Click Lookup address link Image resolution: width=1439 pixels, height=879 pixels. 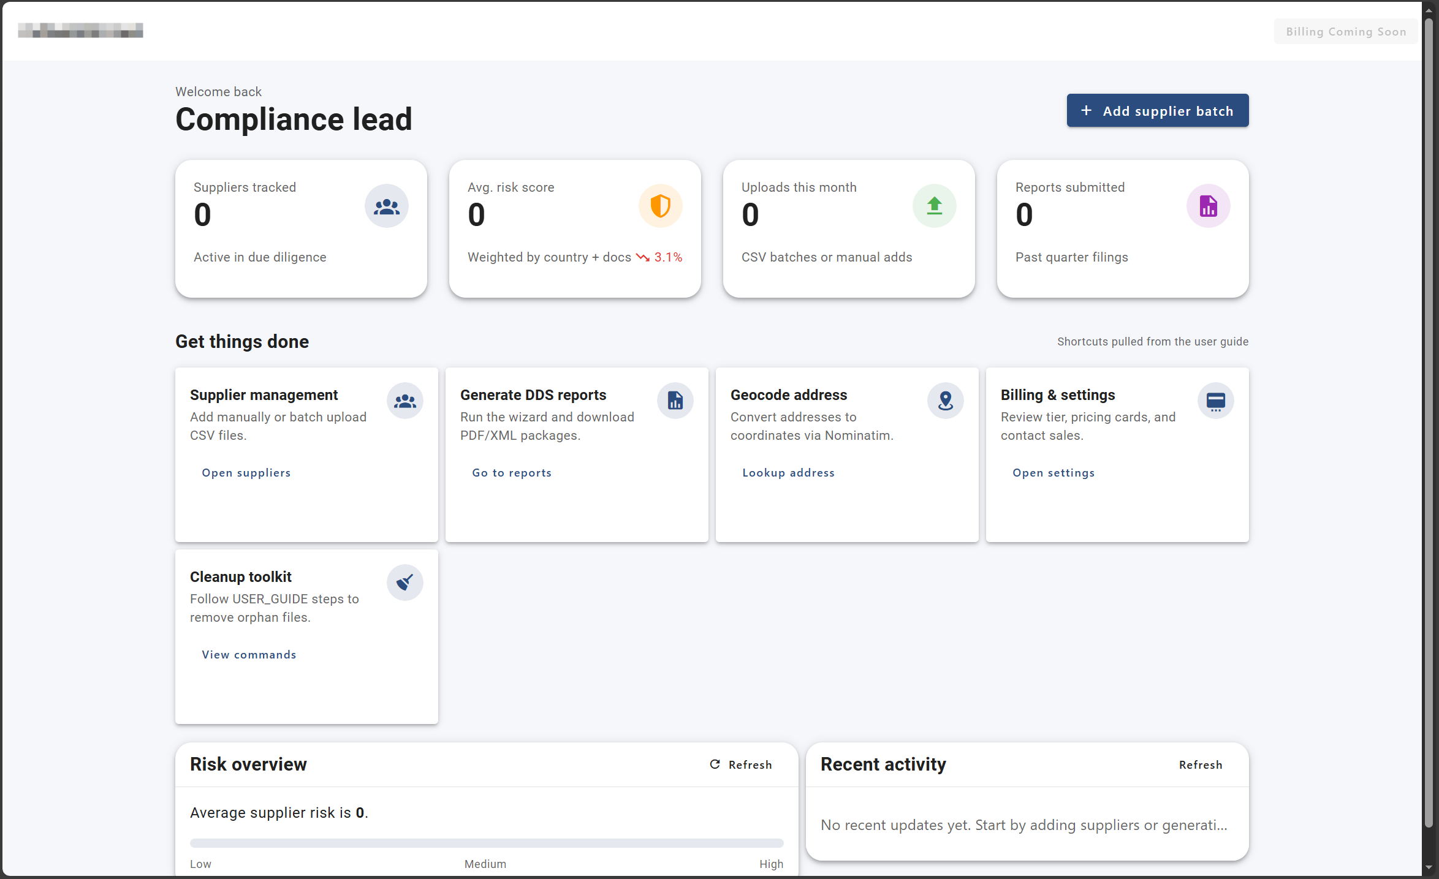[788, 473]
